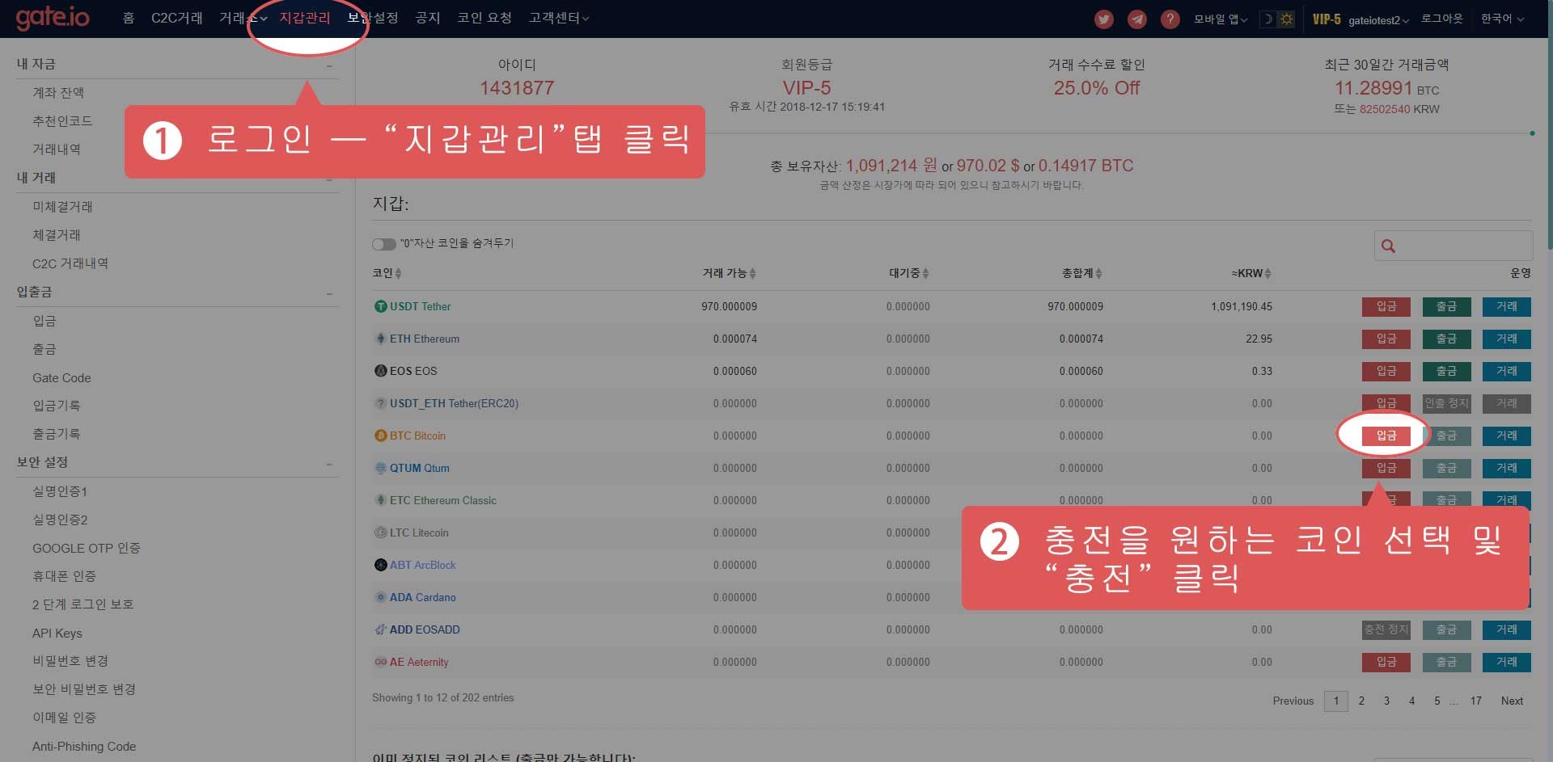Open API Keys in sidebar
The image size is (1553, 762).
click(57, 633)
